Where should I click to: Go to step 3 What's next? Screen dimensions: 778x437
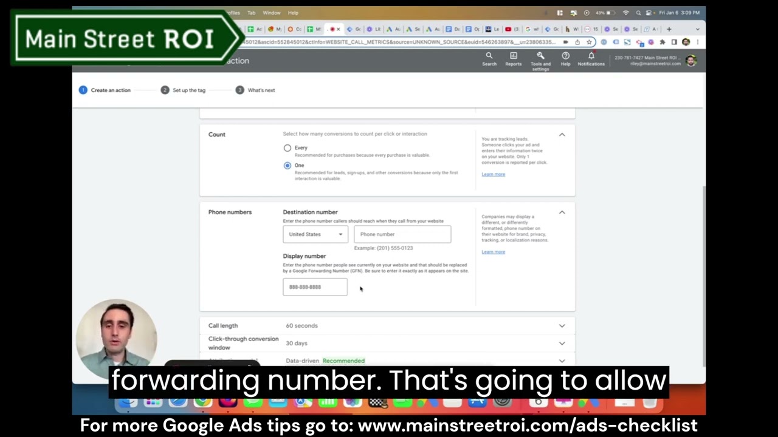255,90
